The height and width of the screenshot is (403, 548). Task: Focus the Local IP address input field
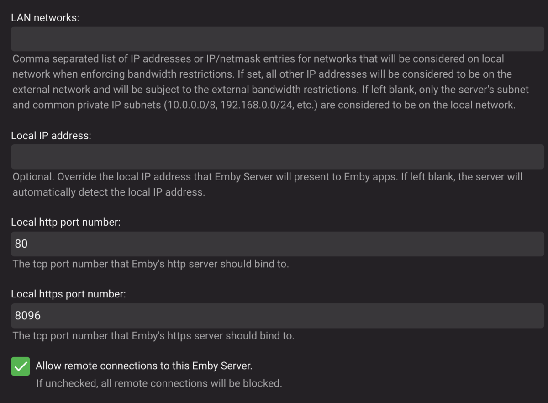277,157
